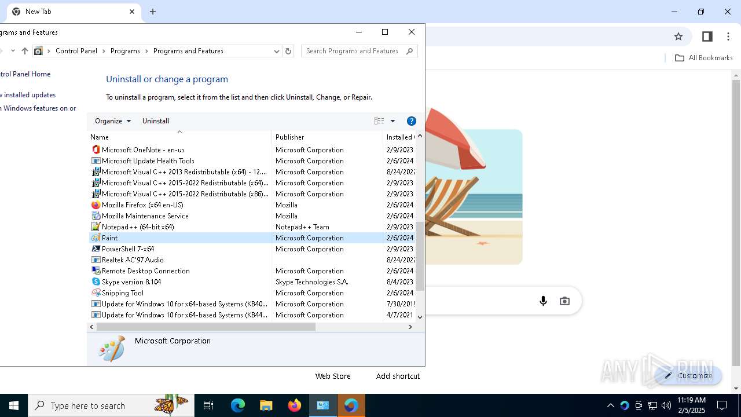Click the Windows taskbar search box
Screen dimensions: 741x417
tap(111, 405)
